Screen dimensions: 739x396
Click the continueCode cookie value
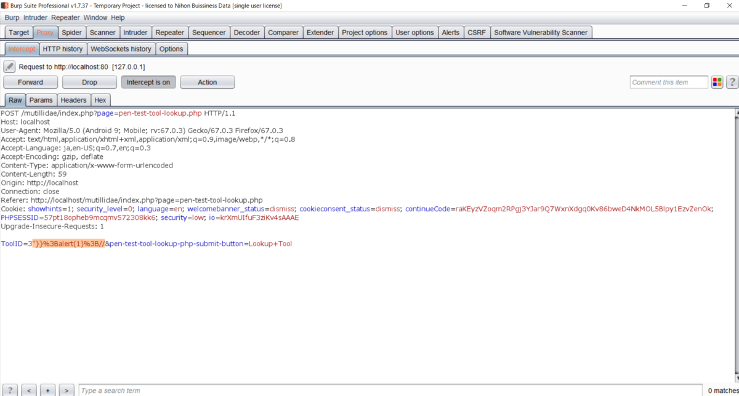point(584,209)
